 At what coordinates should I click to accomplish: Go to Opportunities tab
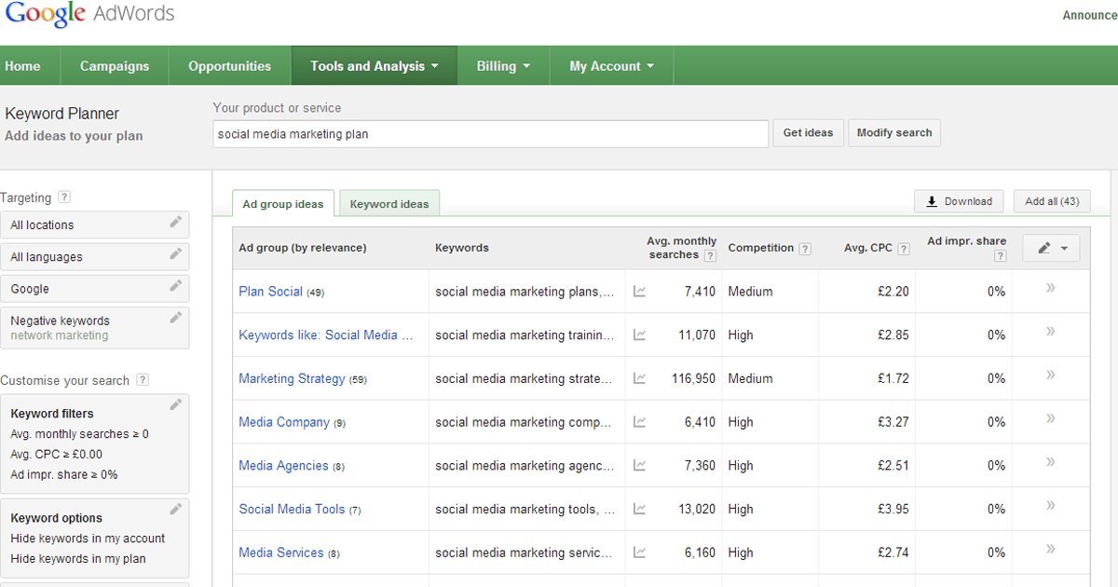click(x=229, y=66)
